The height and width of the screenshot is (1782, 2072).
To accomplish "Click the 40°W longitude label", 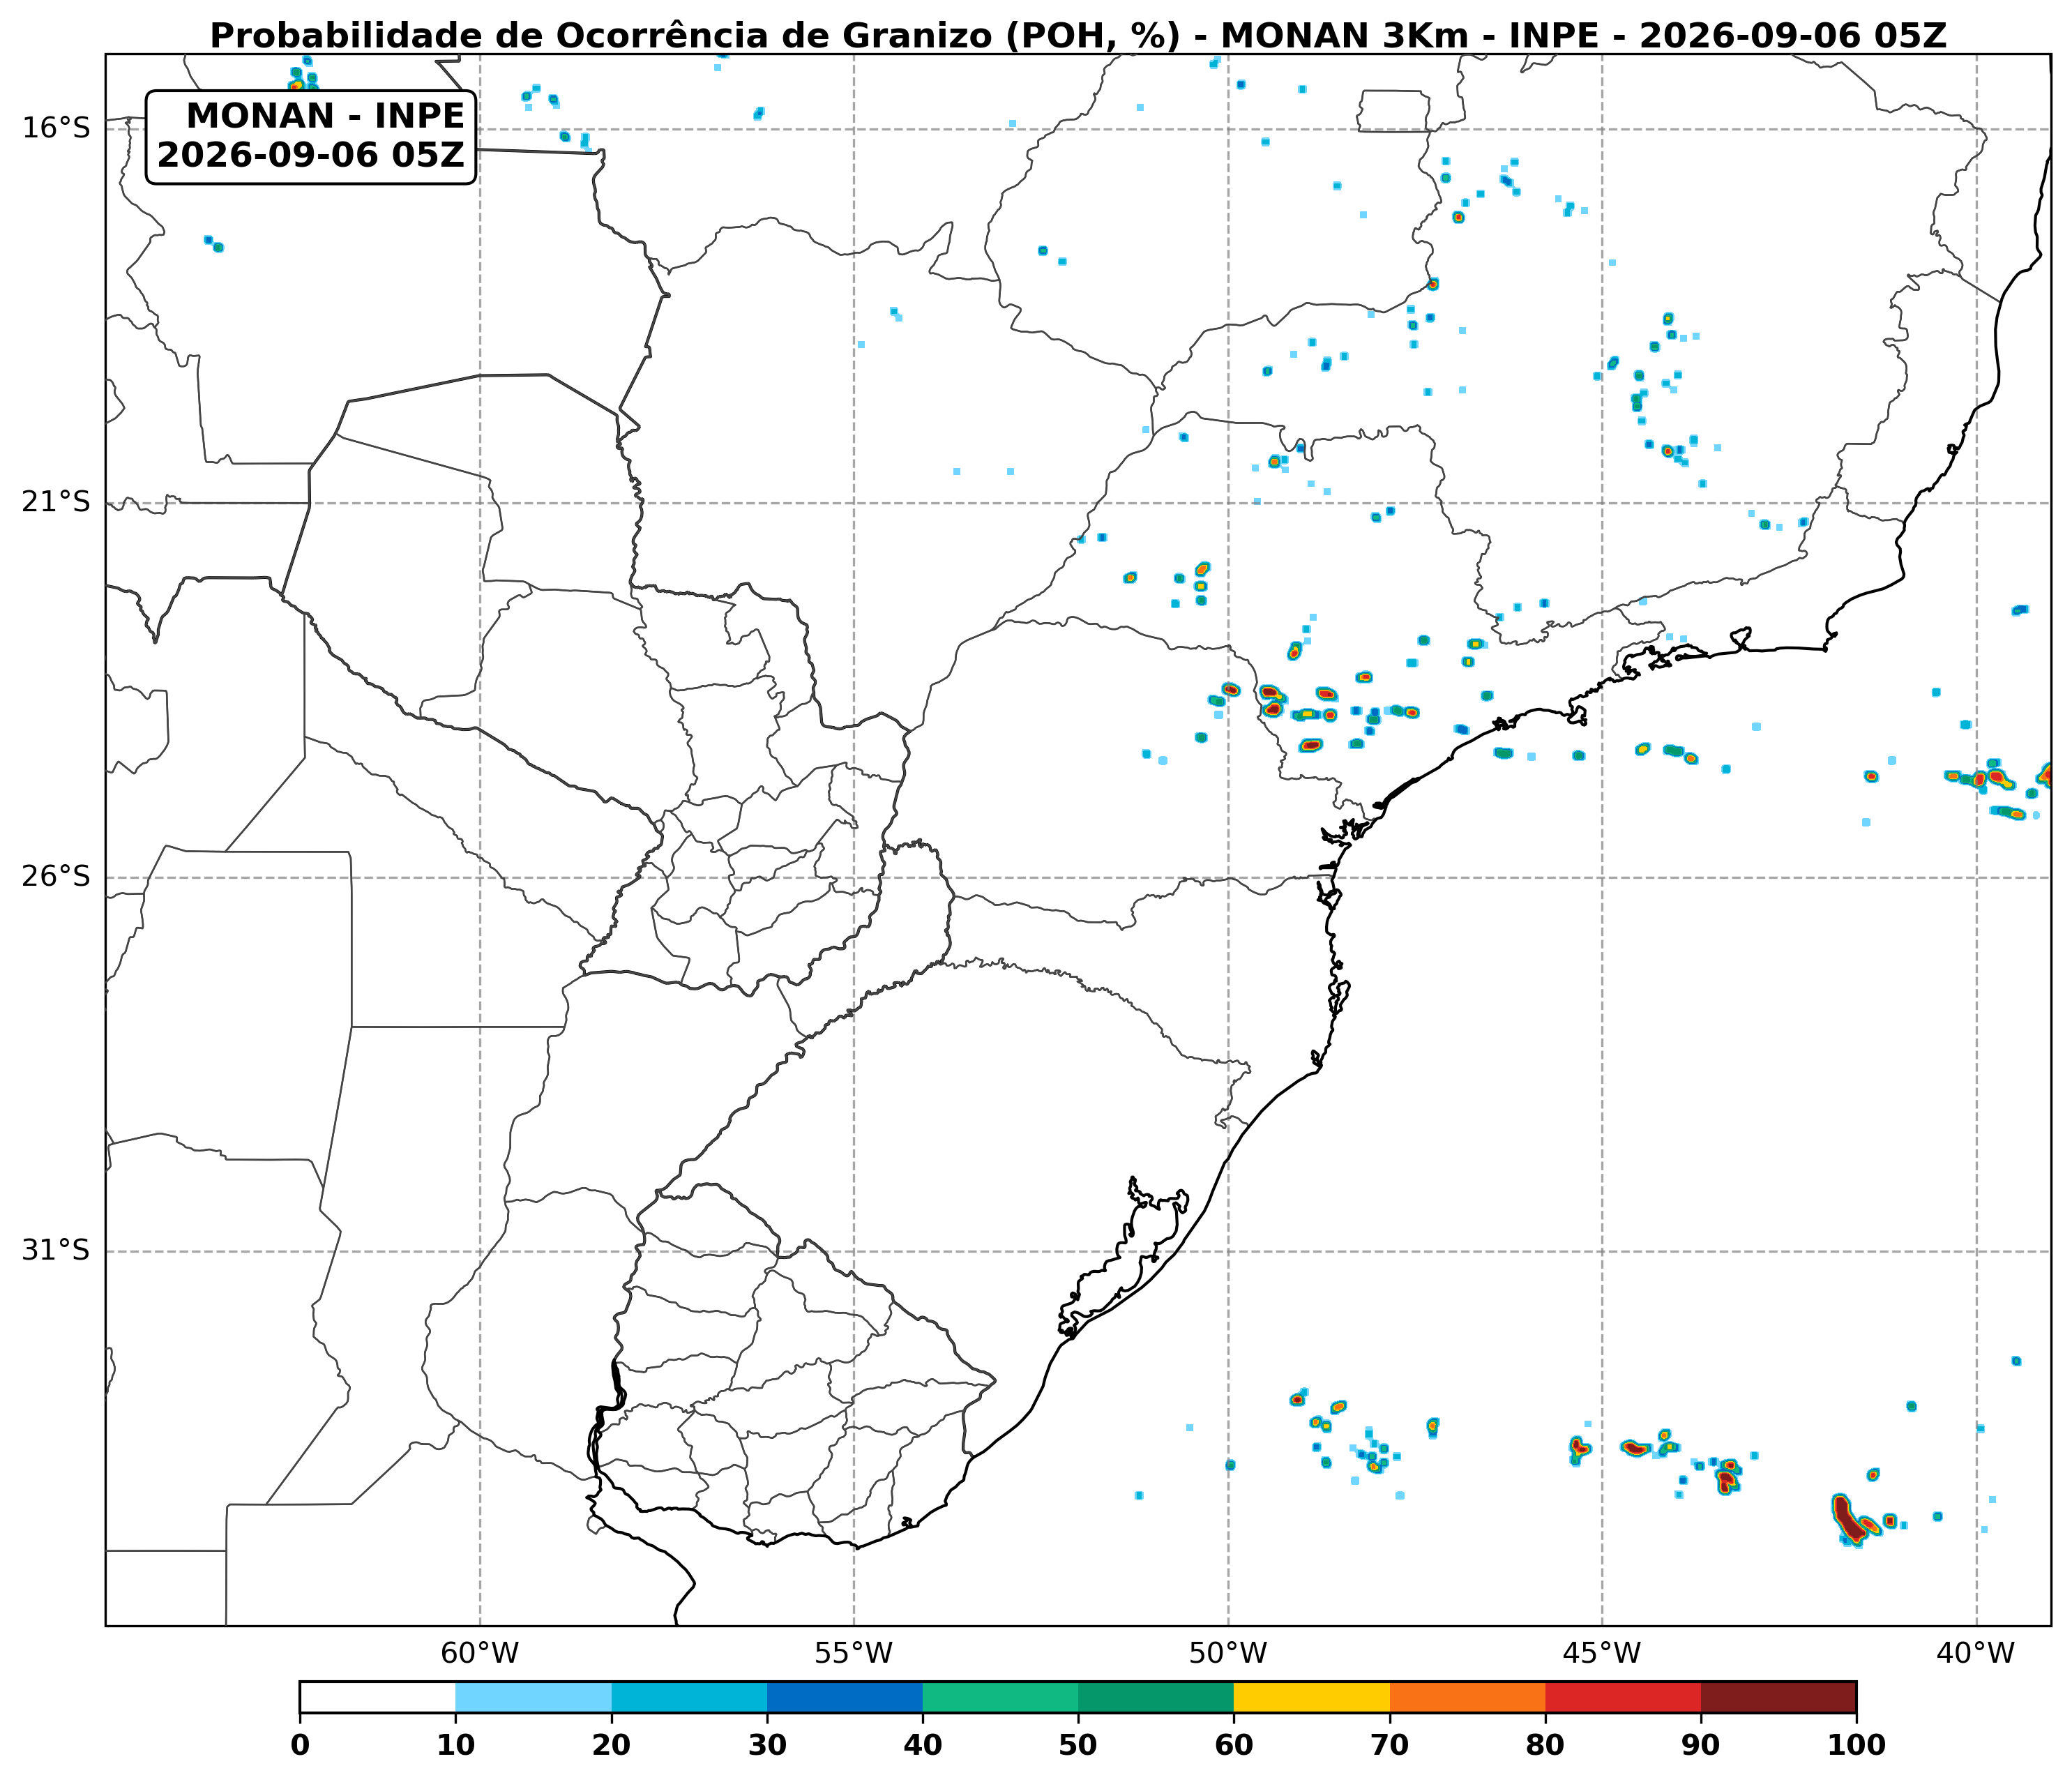I will 1976,1653.
